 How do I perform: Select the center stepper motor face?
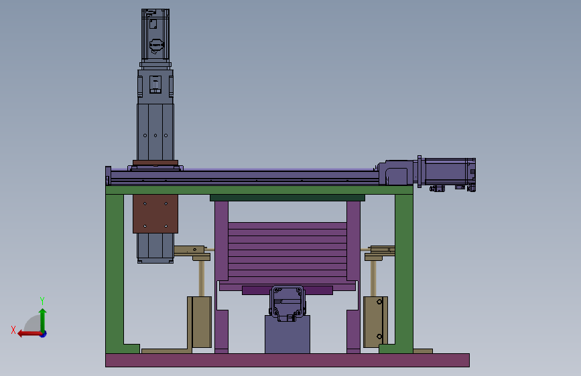coord(287,302)
